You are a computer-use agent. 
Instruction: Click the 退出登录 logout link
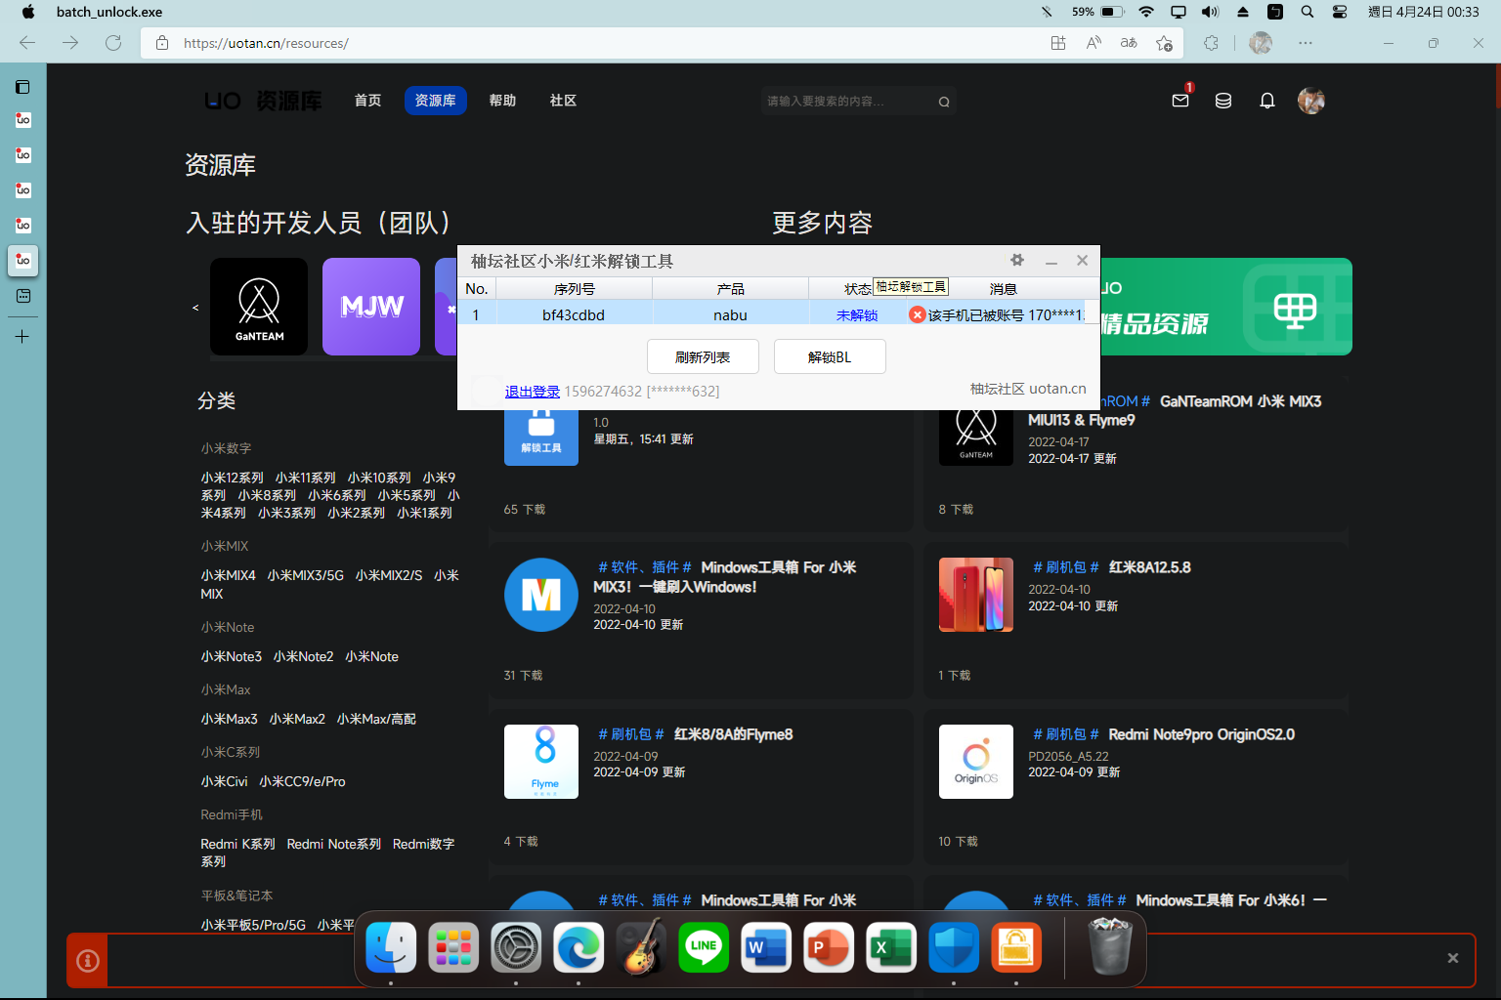point(533,392)
